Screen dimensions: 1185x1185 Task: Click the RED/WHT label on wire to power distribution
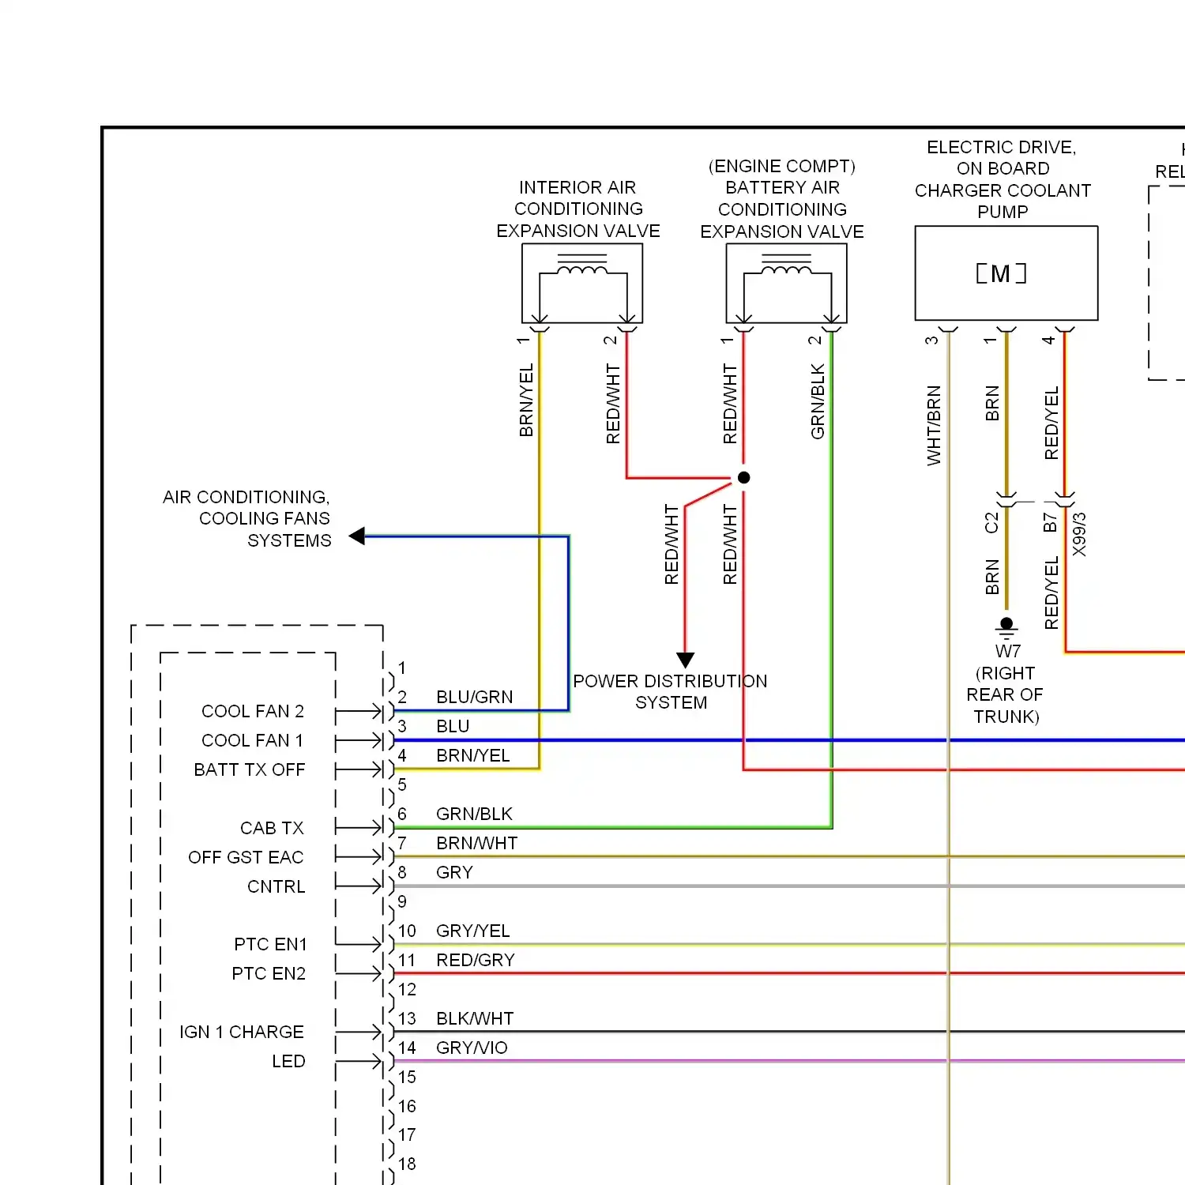pos(672,544)
